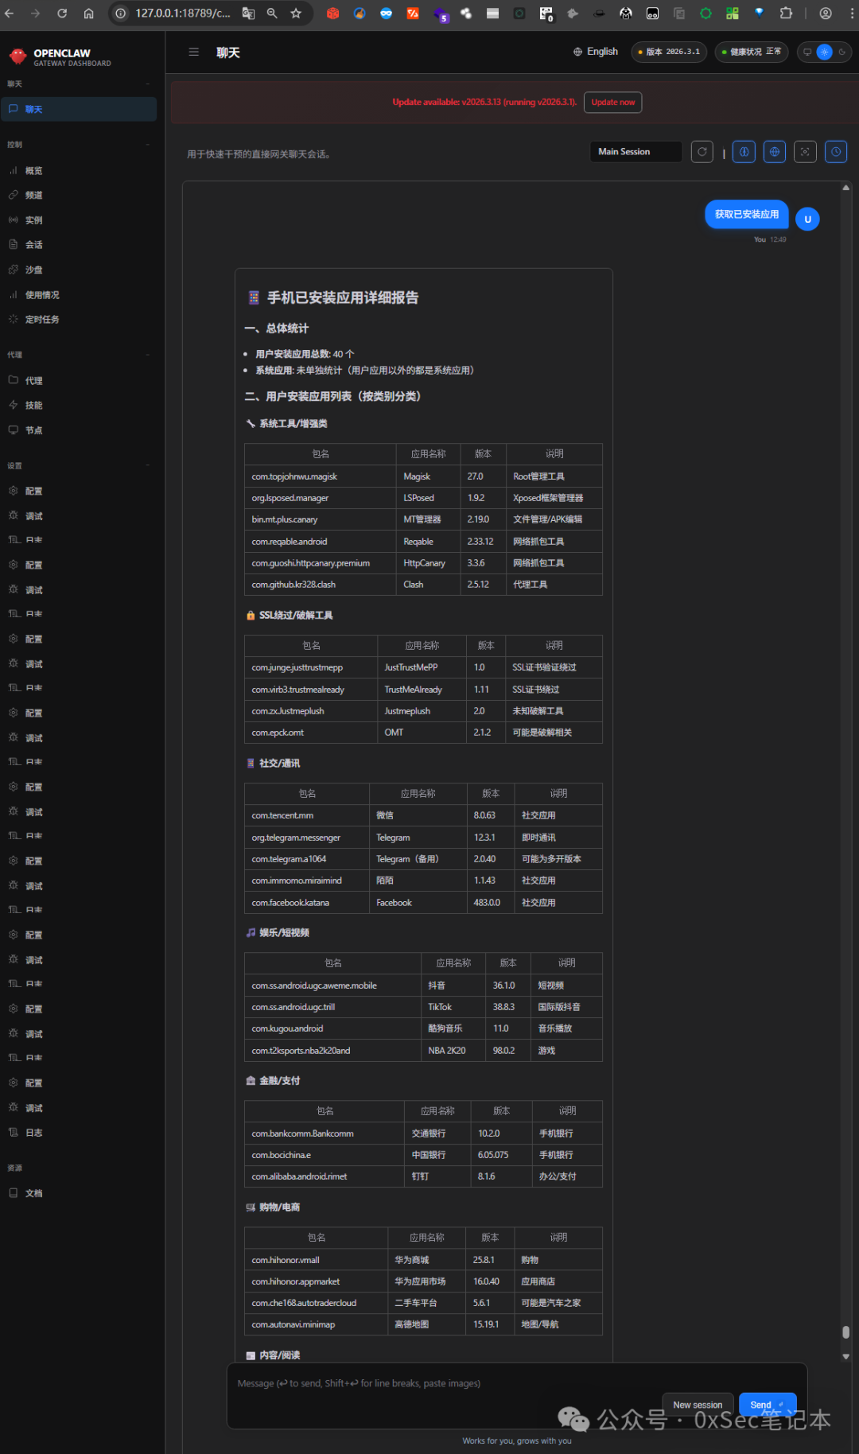Click the refresh chat icon next to Main Session
The image size is (859, 1454).
[702, 152]
